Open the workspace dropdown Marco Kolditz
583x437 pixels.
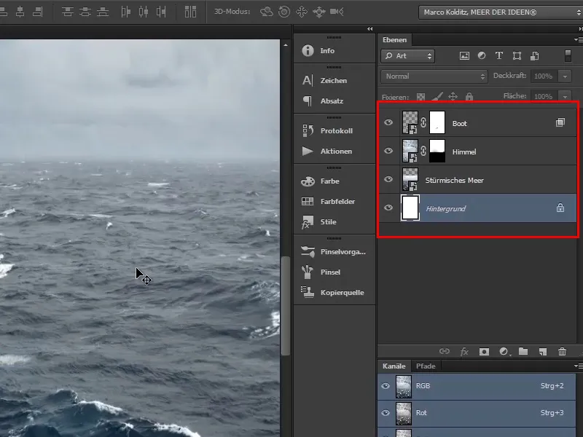click(501, 12)
